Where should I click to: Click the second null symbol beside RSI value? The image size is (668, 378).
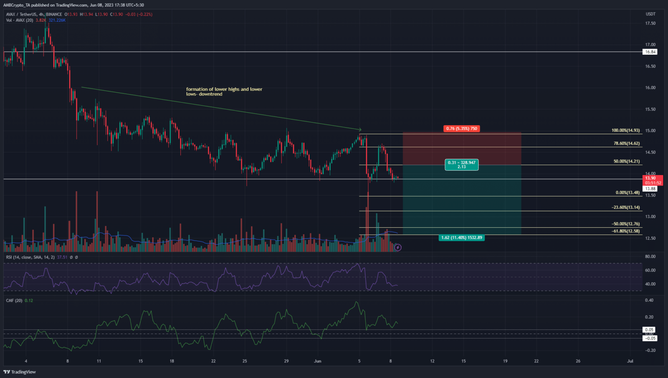click(x=77, y=257)
